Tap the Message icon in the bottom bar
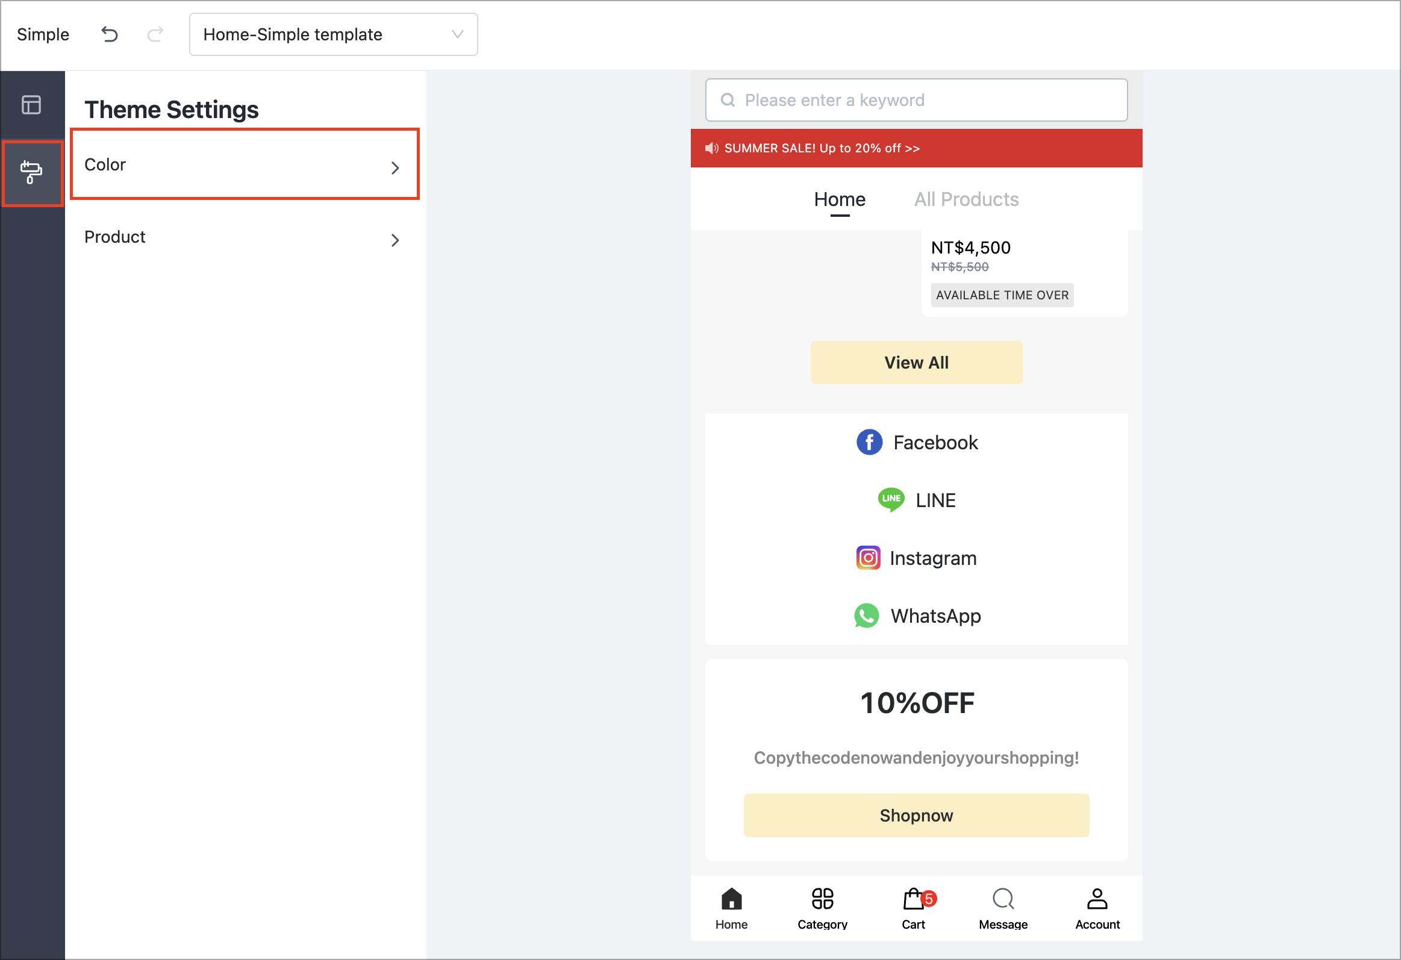The image size is (1401, 960). [1003, 899]
